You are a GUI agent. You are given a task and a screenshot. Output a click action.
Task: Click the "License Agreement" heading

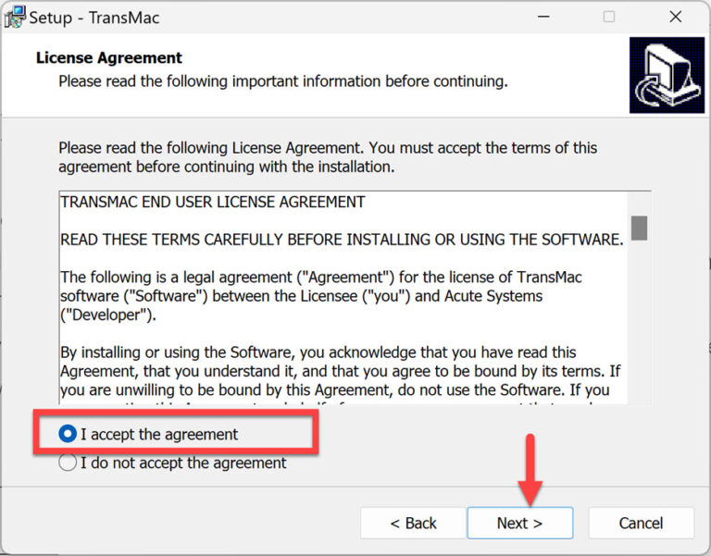point(109,58)
